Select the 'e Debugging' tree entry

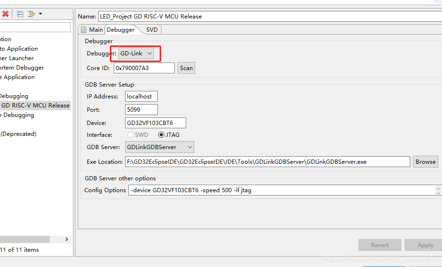pos(17,115)
